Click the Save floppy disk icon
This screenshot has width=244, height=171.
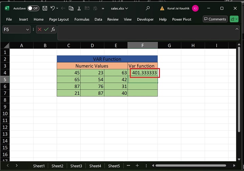click(45, 8)
